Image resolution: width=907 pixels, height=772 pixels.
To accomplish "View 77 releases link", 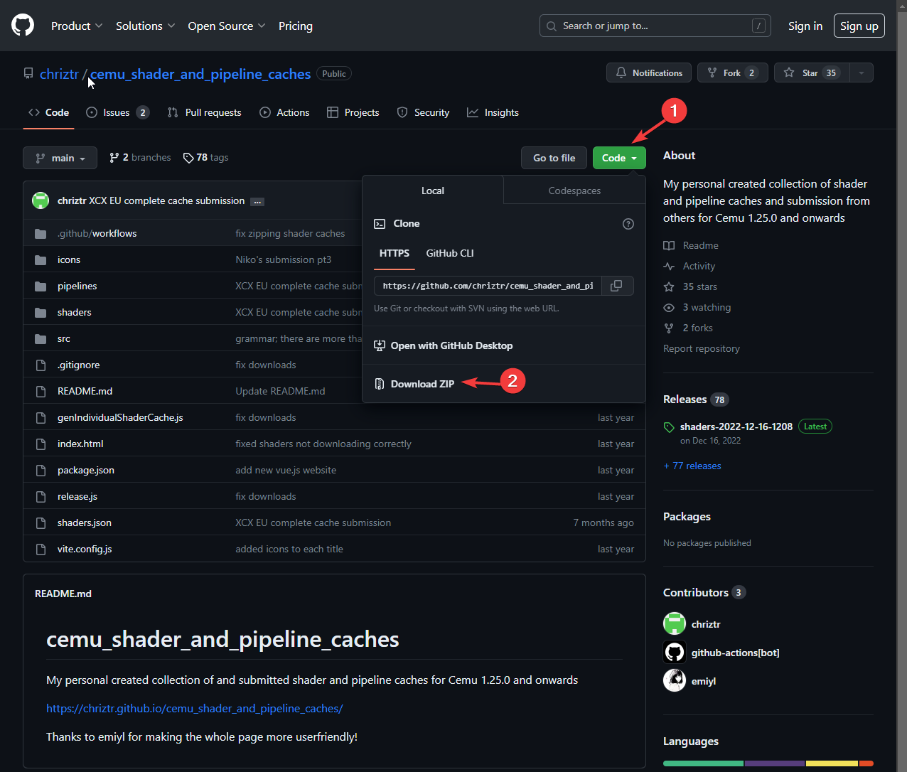I will (x=692, y=466).
